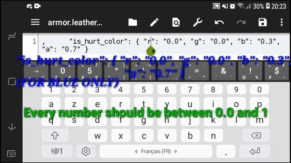This screenshot has height=163, width=291.
Task: Tap the quote key in extra symbol row
Action: [116, 71]
